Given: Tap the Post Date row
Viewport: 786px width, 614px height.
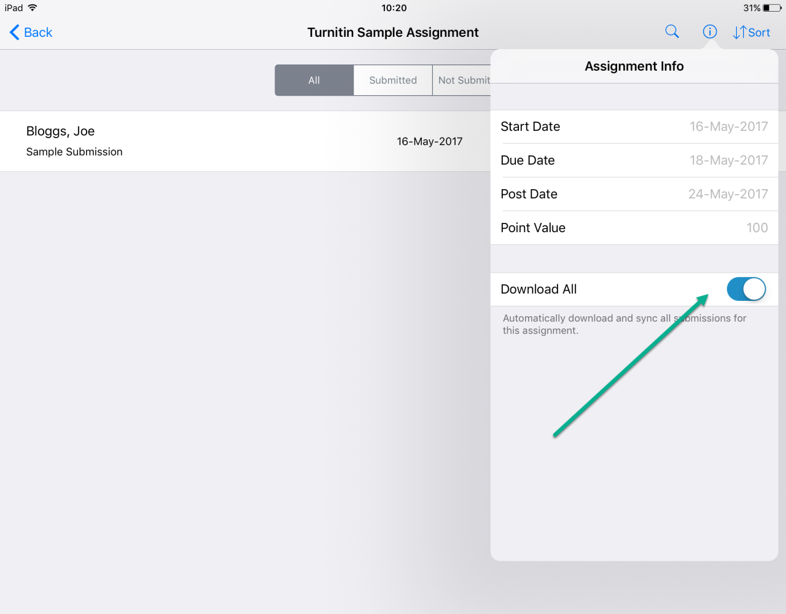Looking at the screenshot, I should [634, 194].
